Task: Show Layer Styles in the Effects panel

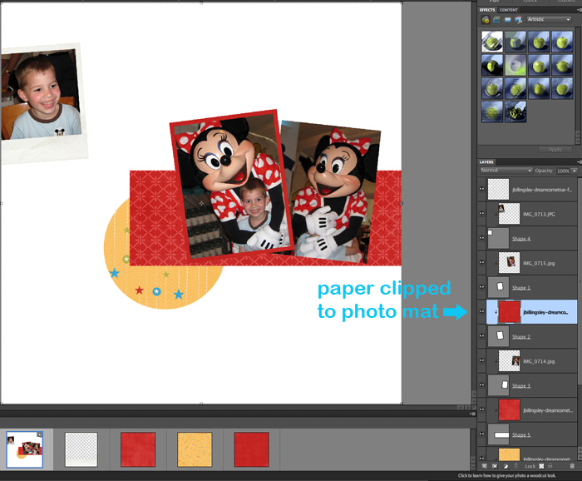Action: click(496, 20)
